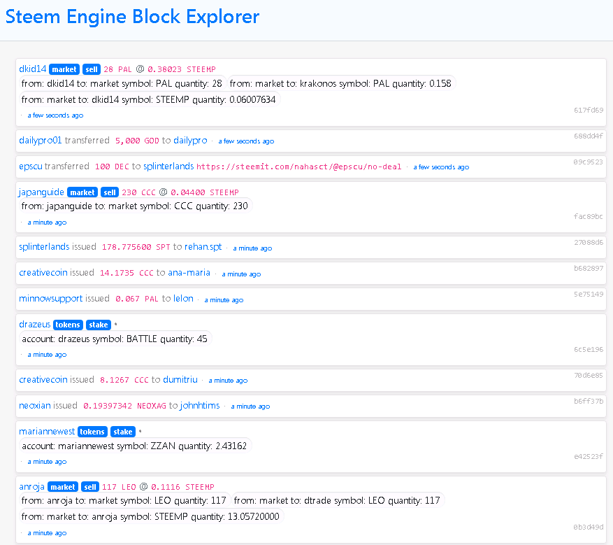Open lelon account link

point(183,299)
